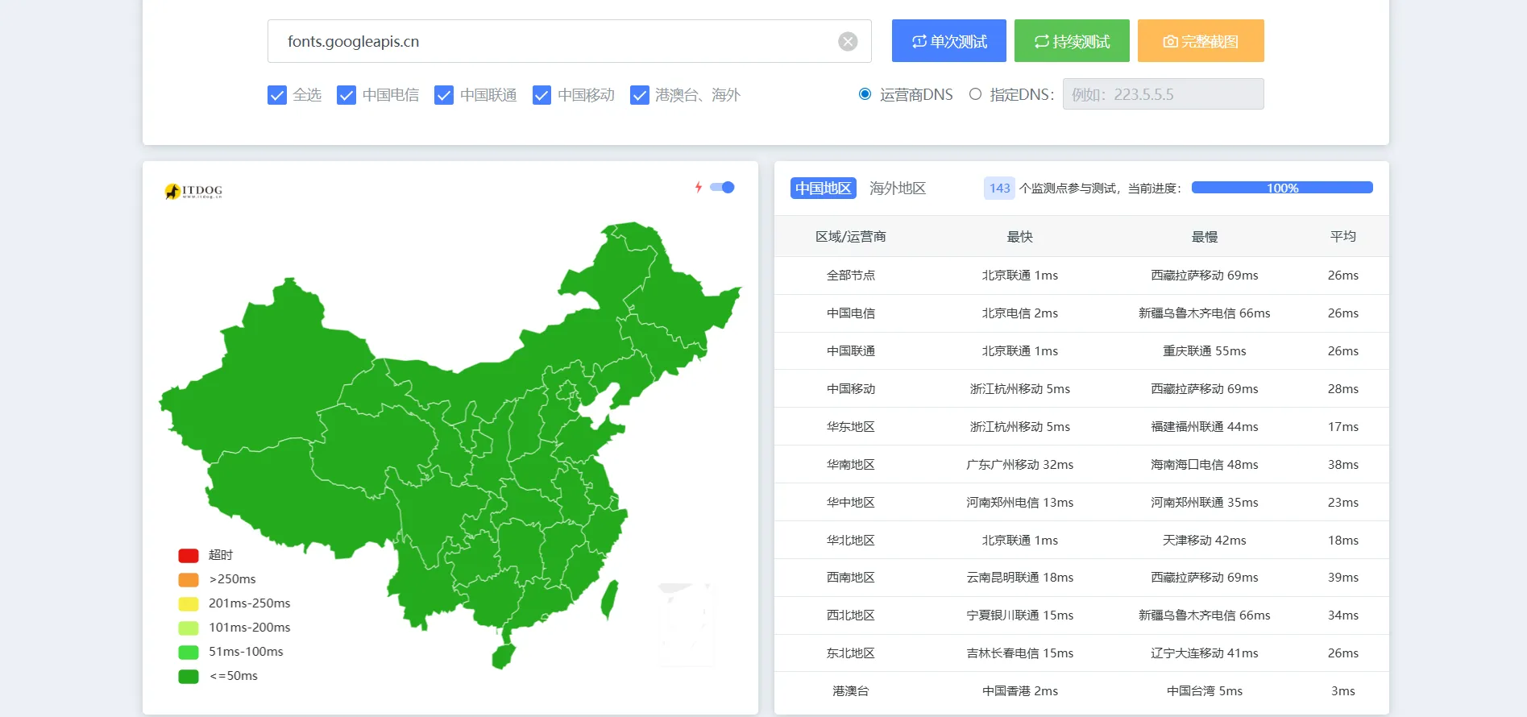Click the red lightning bolt icon
Image resolution: width=1527 pixels, height=717 pixels.
(x=699, y=188)
